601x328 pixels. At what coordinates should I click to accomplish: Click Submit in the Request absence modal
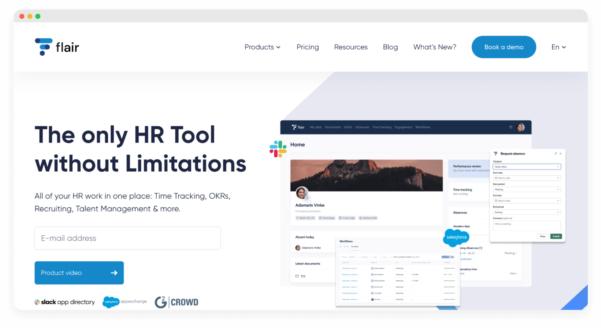(556, 236)
